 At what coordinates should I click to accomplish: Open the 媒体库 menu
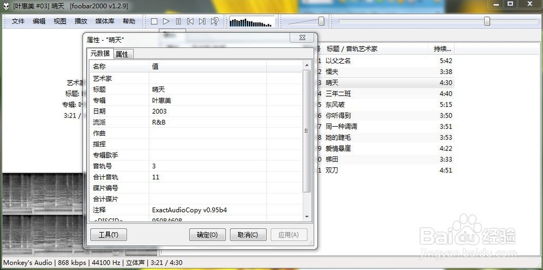click(x=105, y=21)
